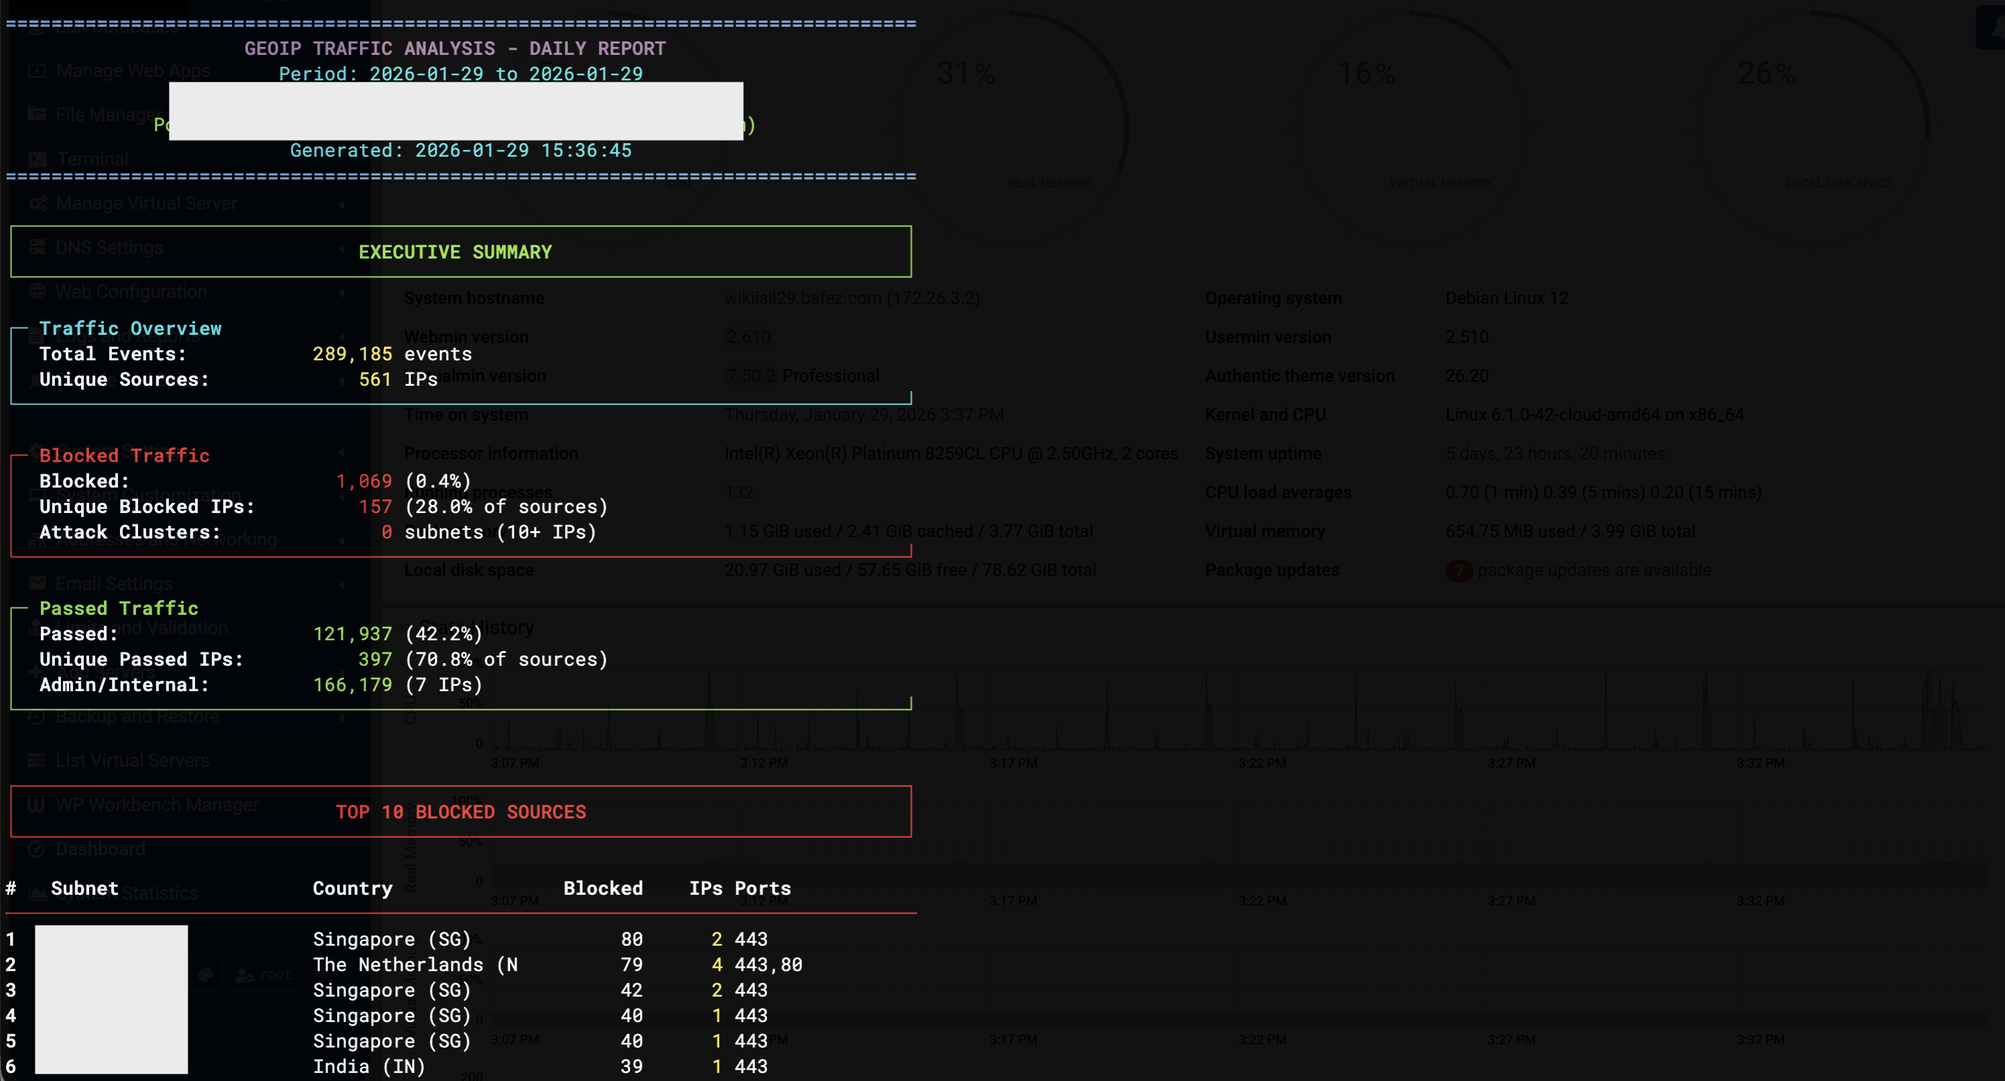Expand the Web Configuration submenu arrow
Image resolution: width=2005 pixels, height=1081 pixels.
coord(342,293)
